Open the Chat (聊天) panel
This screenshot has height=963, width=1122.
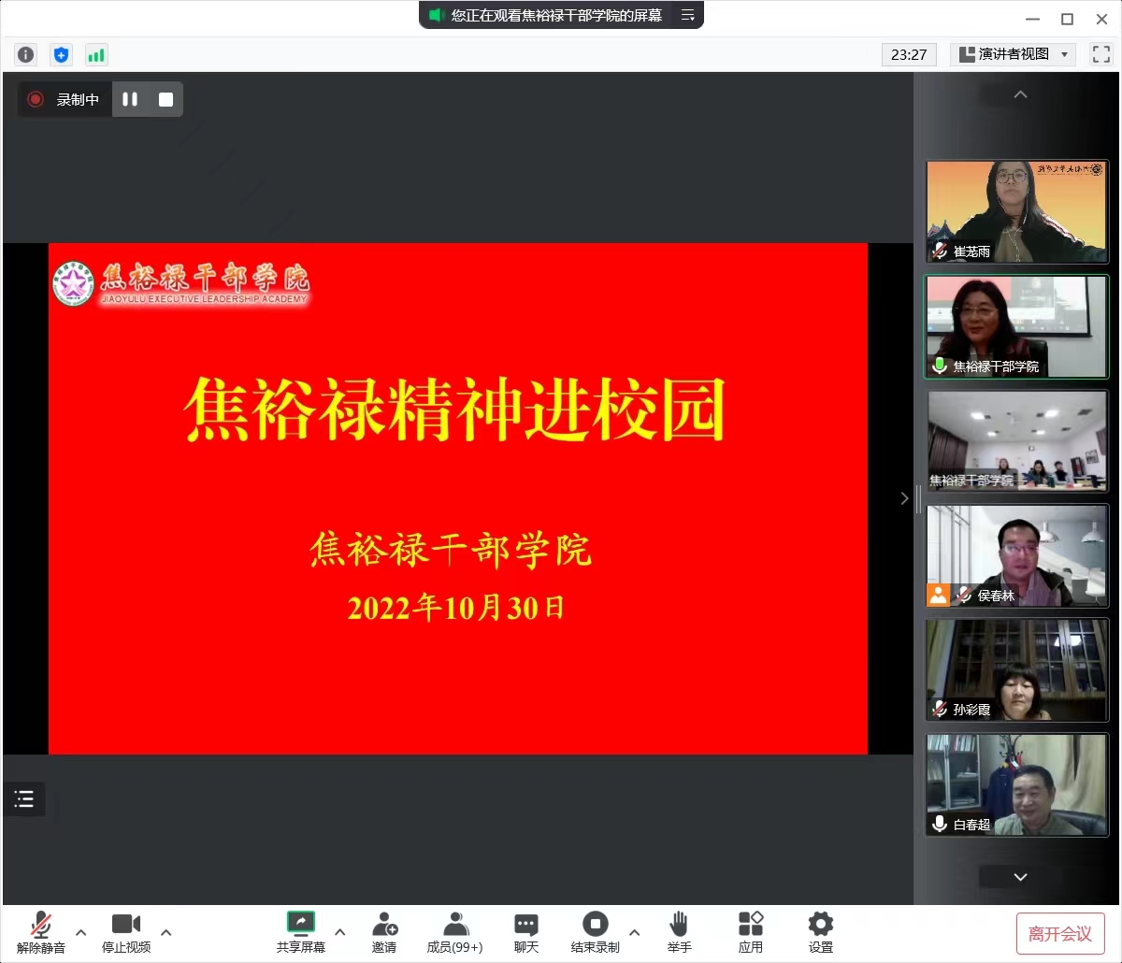coord(526,932)
